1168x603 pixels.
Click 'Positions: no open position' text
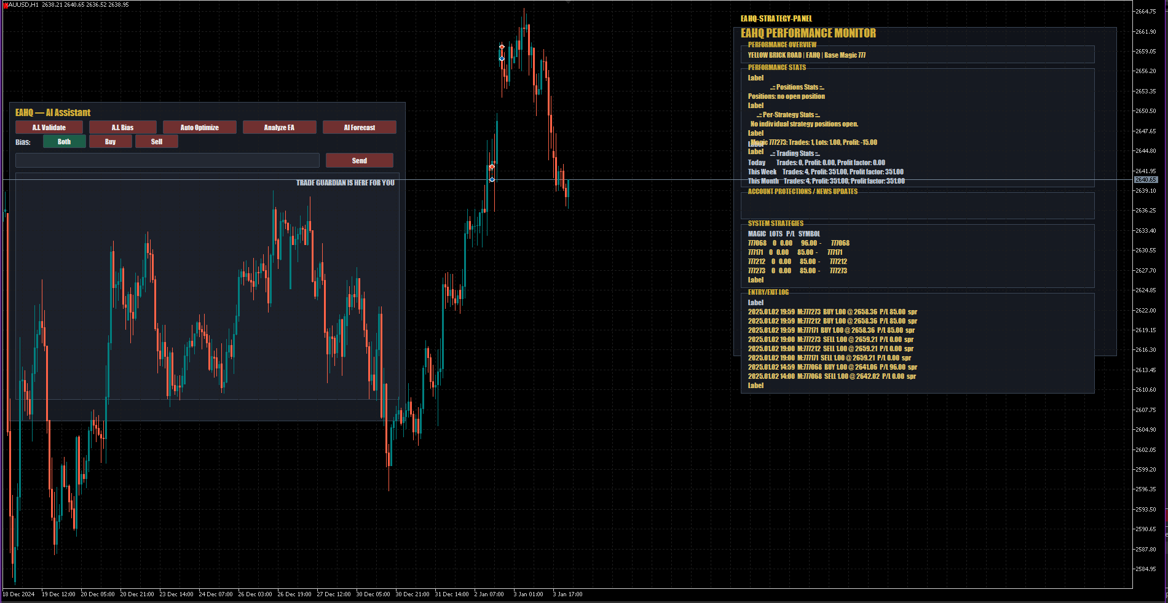[786, 96]
